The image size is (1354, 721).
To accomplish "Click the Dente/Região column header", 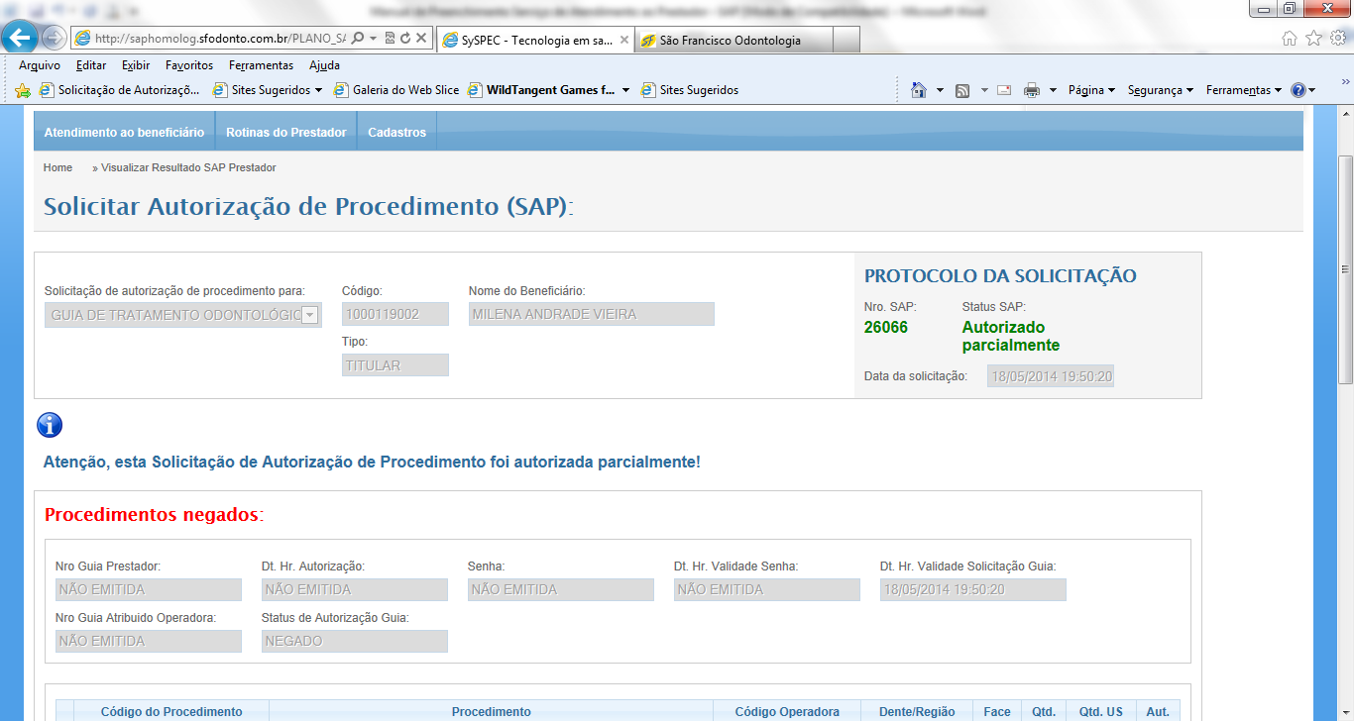I will (x=917, y=712).
